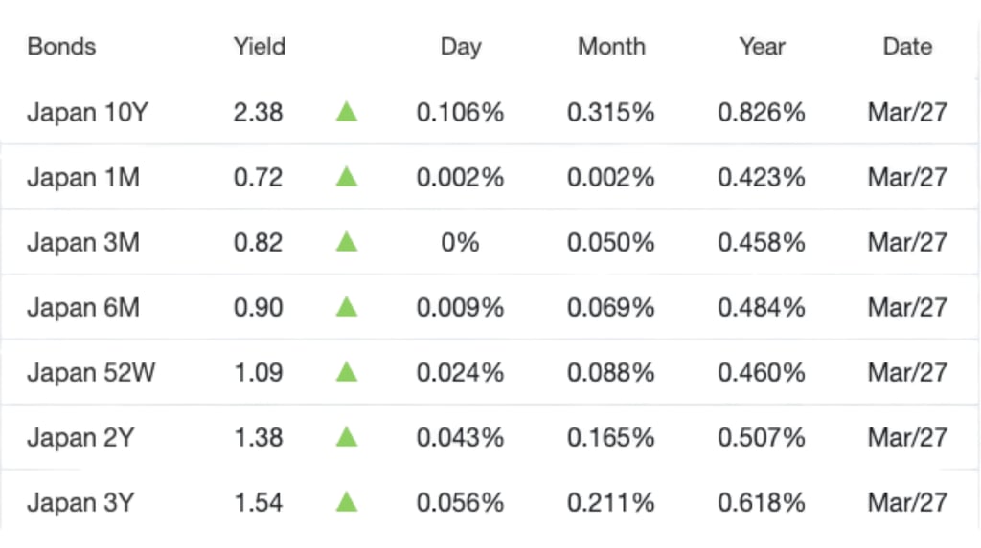Click the green up arrow for Japan 1M
The height and width of the screenshot is (548, 981).
[347, 178]
